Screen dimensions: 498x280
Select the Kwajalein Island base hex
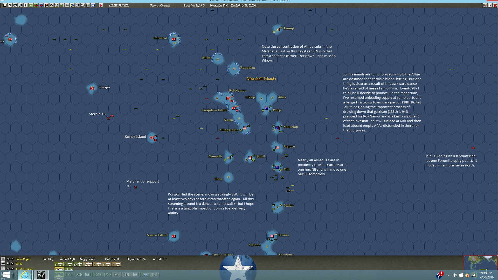click(234, 108)
